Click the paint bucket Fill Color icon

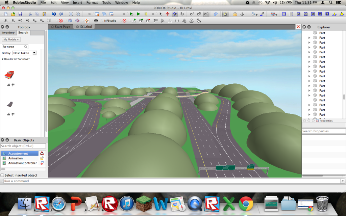pyautogui.click(x=253, y=14)
